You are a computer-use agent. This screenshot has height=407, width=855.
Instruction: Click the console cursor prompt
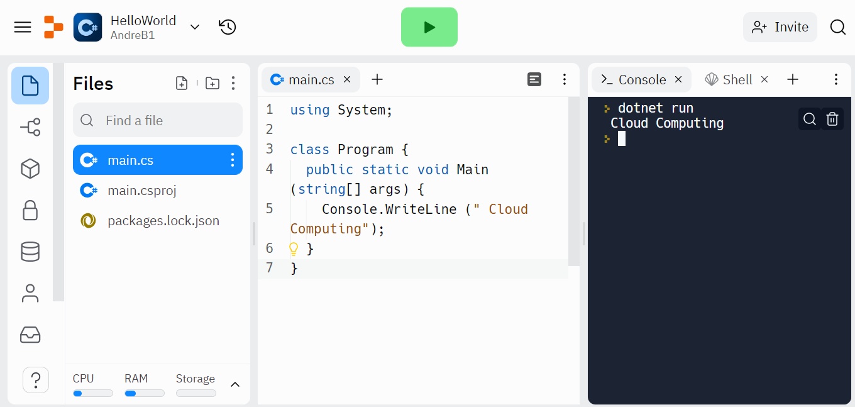click(x=622, y=138)
